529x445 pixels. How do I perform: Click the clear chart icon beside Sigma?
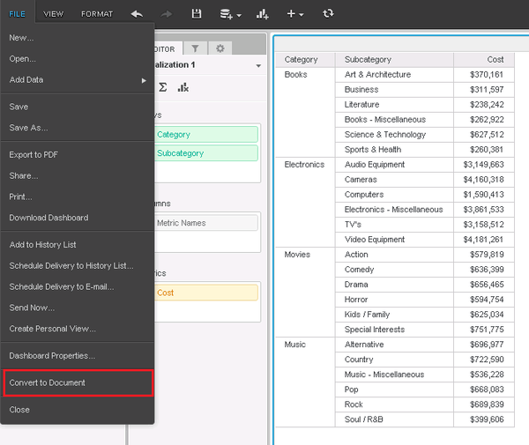click(183, 87)
